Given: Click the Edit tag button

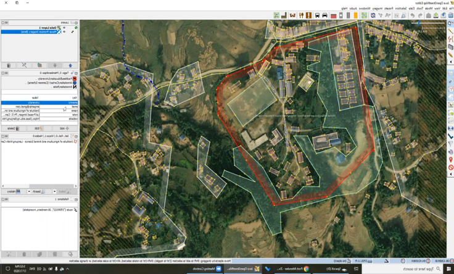Looking at the screenshot, I should pos(38,128).
